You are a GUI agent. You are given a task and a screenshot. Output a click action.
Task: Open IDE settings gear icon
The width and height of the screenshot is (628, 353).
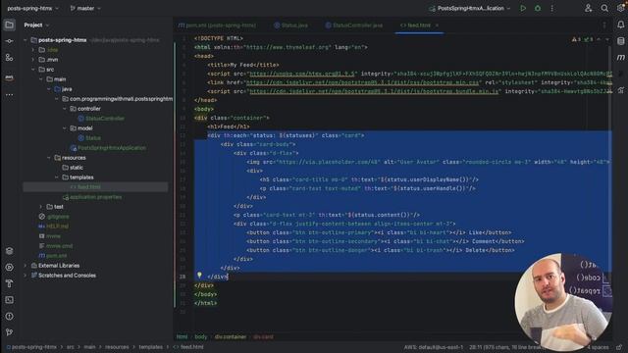click(x=621, y=8)
